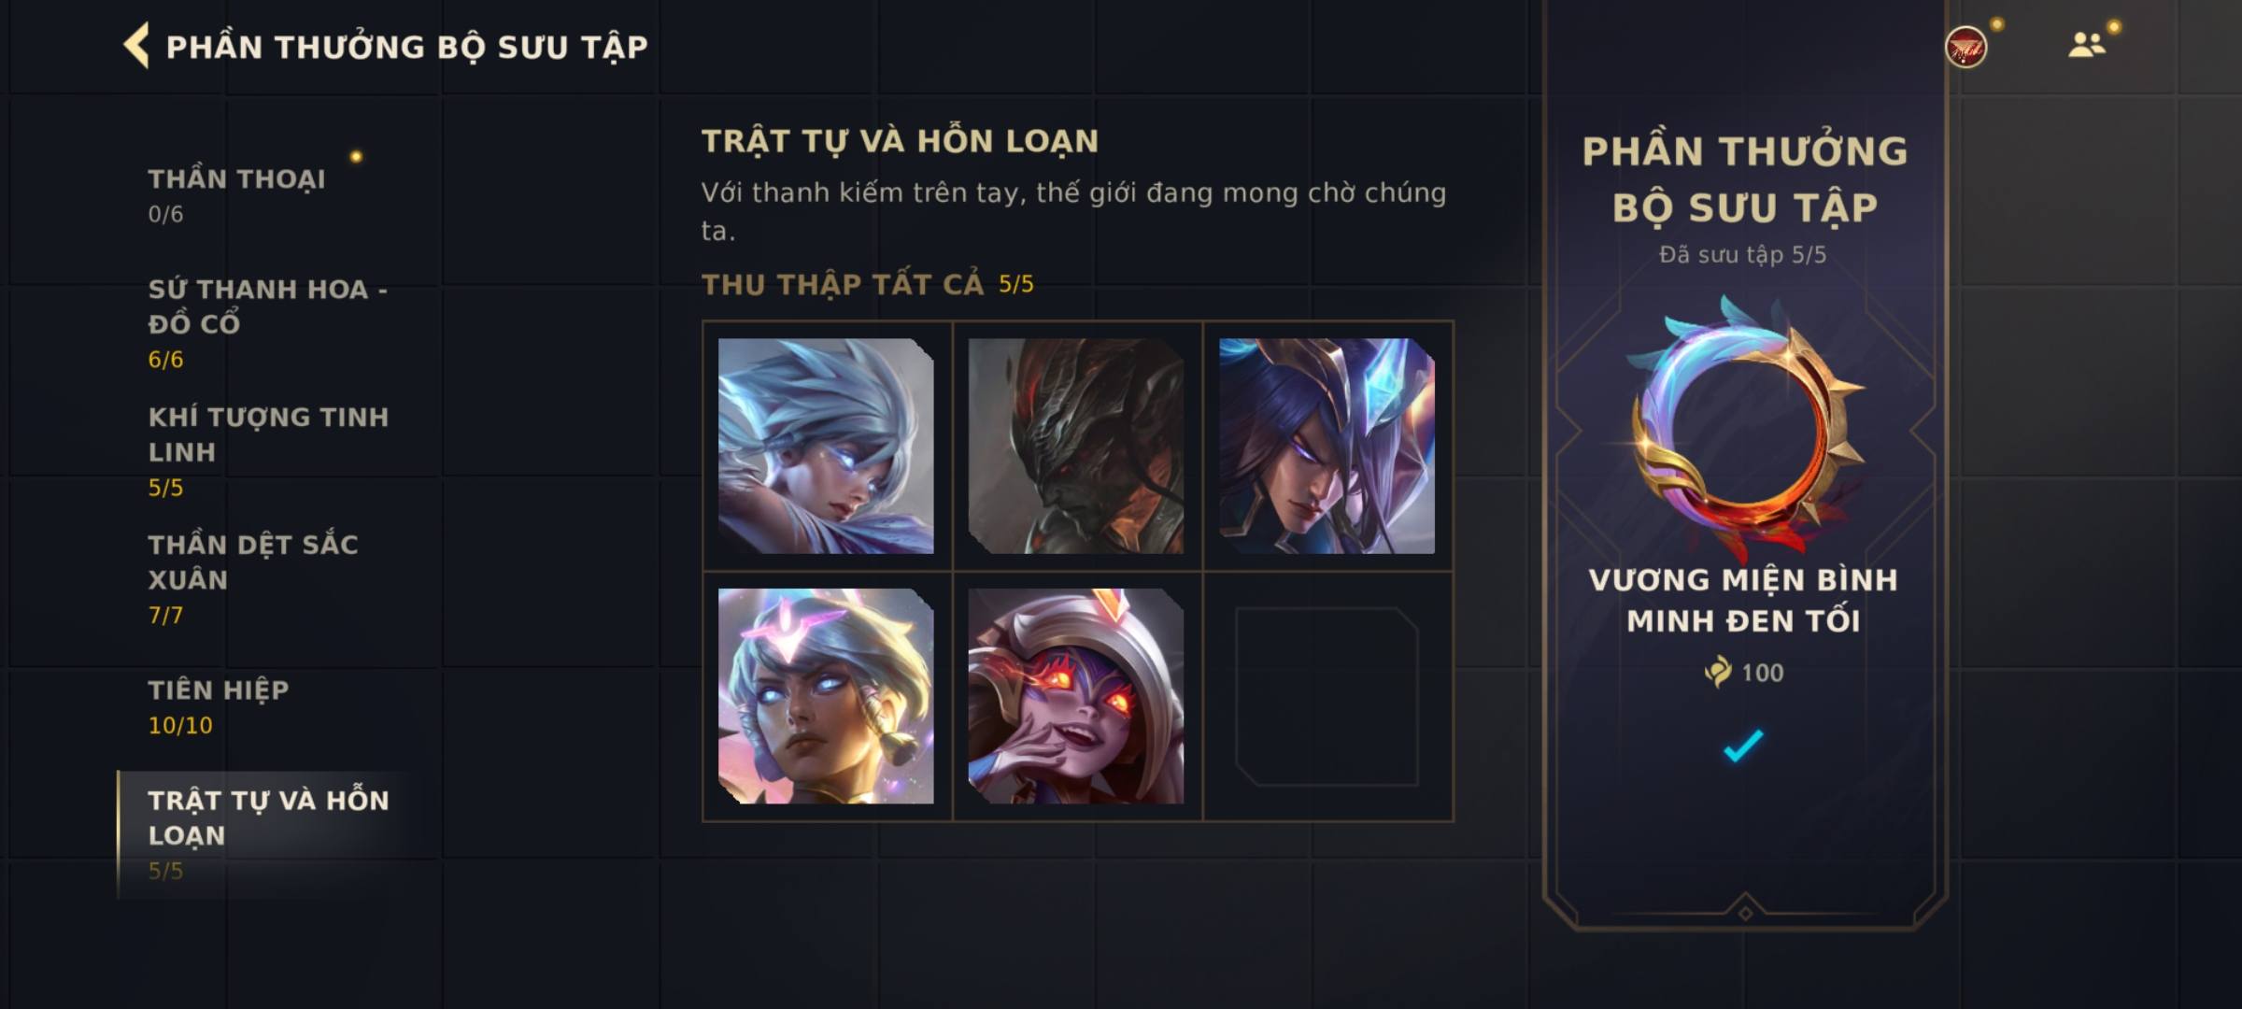
Task: Switch to Khí Tượng Tinh Linh collection
Action: click(x=268, y=451)
